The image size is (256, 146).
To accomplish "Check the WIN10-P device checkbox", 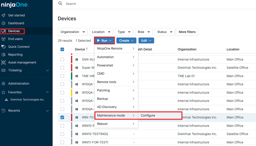I will [62, 126].
